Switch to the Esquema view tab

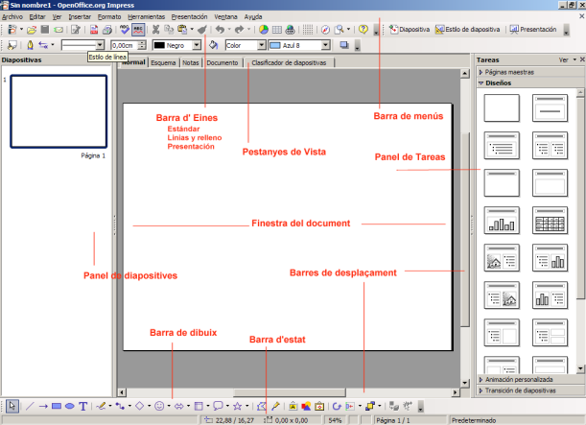coord(163,62)
